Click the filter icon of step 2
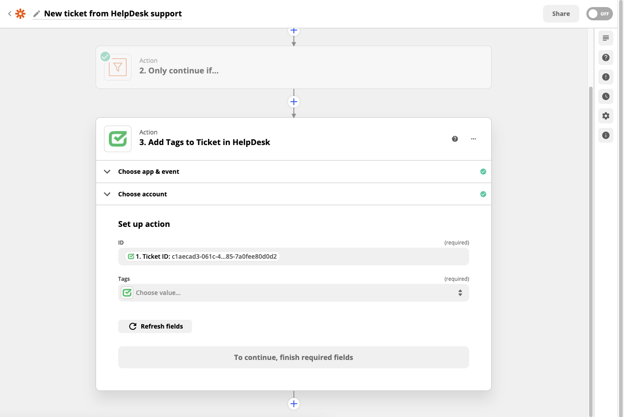Image resolution: width=624 pixels, height=417 pixels. [118, 67]
